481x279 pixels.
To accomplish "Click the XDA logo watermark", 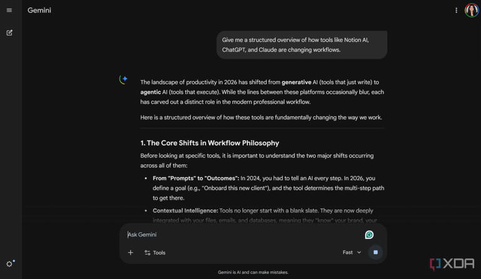I will pyautogui.click(x=452, y=264).
